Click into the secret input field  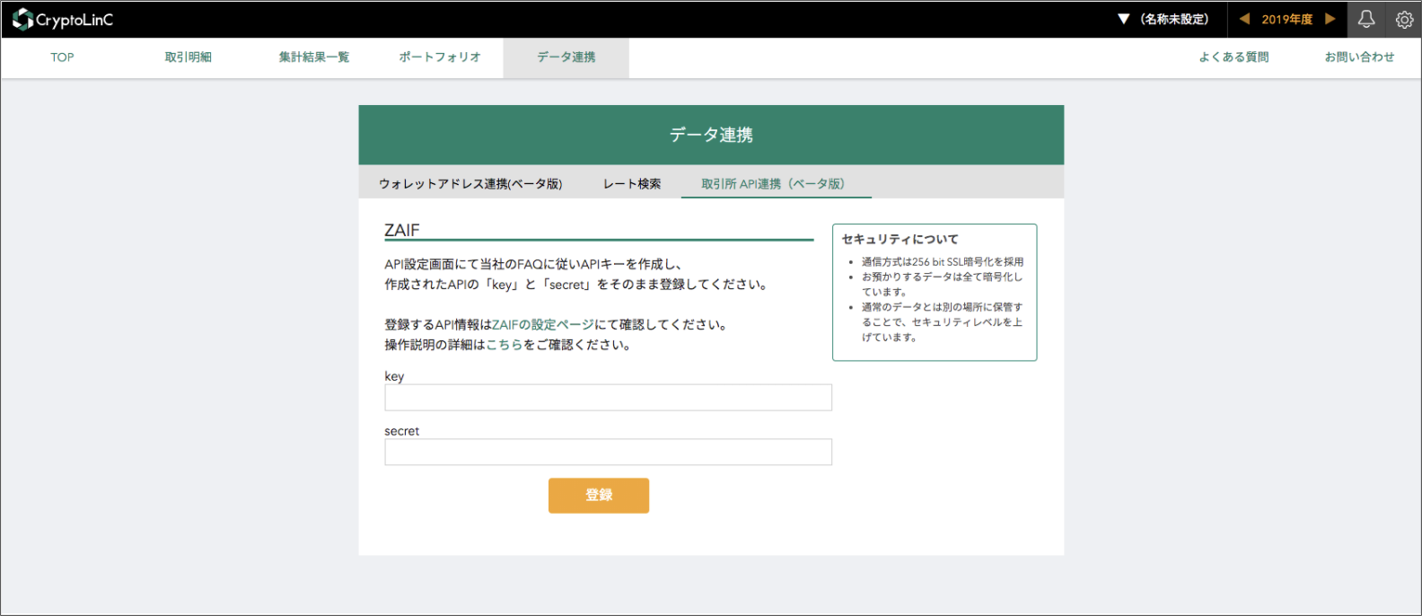click(x=609, y=453)
